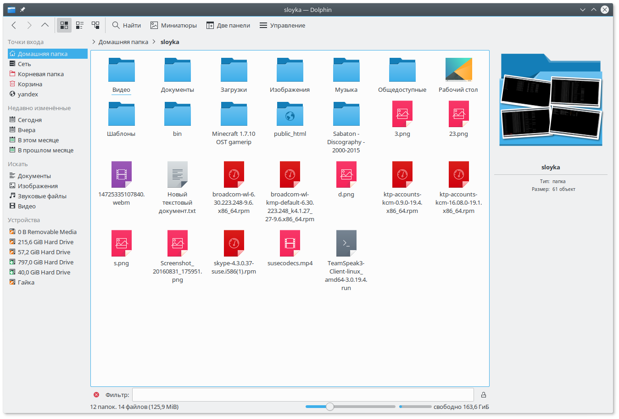The width and height of the screenshot is (619, 419).
Task: Select the Видео folder icon
Action: click(122, 70)
